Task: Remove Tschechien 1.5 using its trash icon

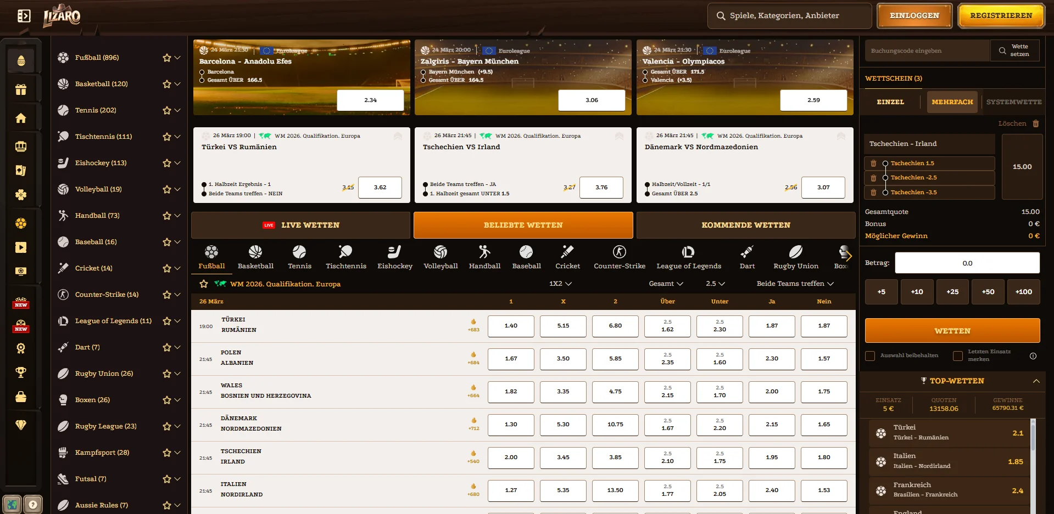Action: pos(874,163)
